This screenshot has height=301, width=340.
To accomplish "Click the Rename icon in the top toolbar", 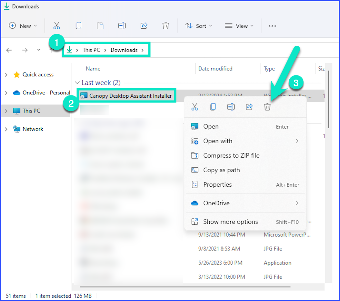I will (122, 26).
